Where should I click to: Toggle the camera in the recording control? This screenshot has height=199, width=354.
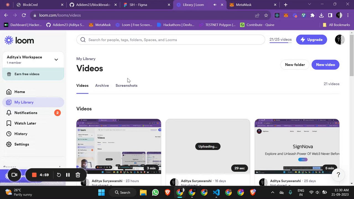tap(14, 175)
